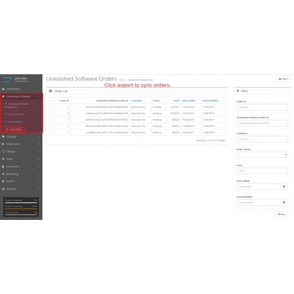Click the Marketing share icon
Image resolution: width=294 pixels, height=294 pixels.
(3, 174)
